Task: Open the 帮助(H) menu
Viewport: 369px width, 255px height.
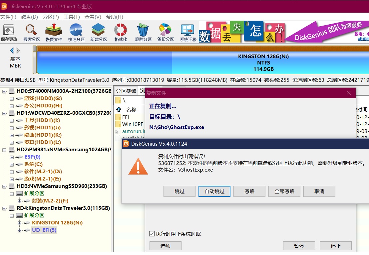Action: [114, 17]
